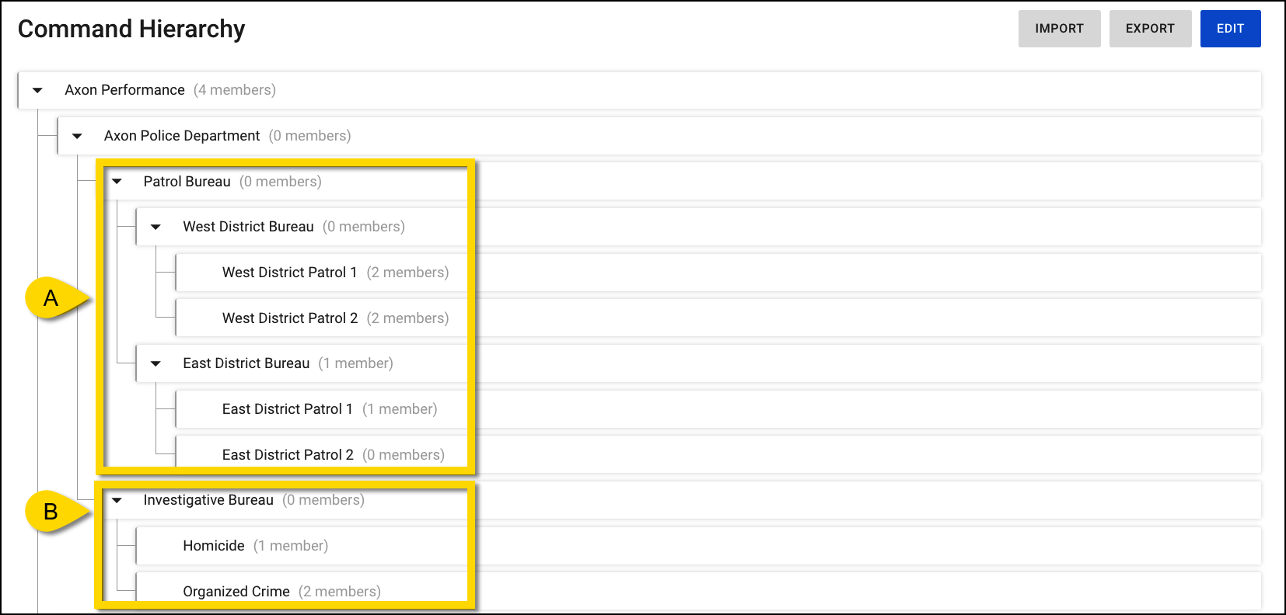This screenshot has width=1286, height=615.
Task: Select the Homicide unit row
Action: (214, 545)
